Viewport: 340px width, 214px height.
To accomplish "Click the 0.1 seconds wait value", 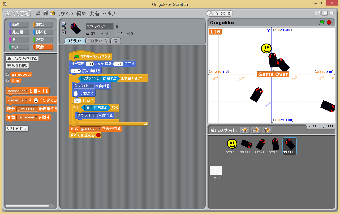I will [77, 101].
